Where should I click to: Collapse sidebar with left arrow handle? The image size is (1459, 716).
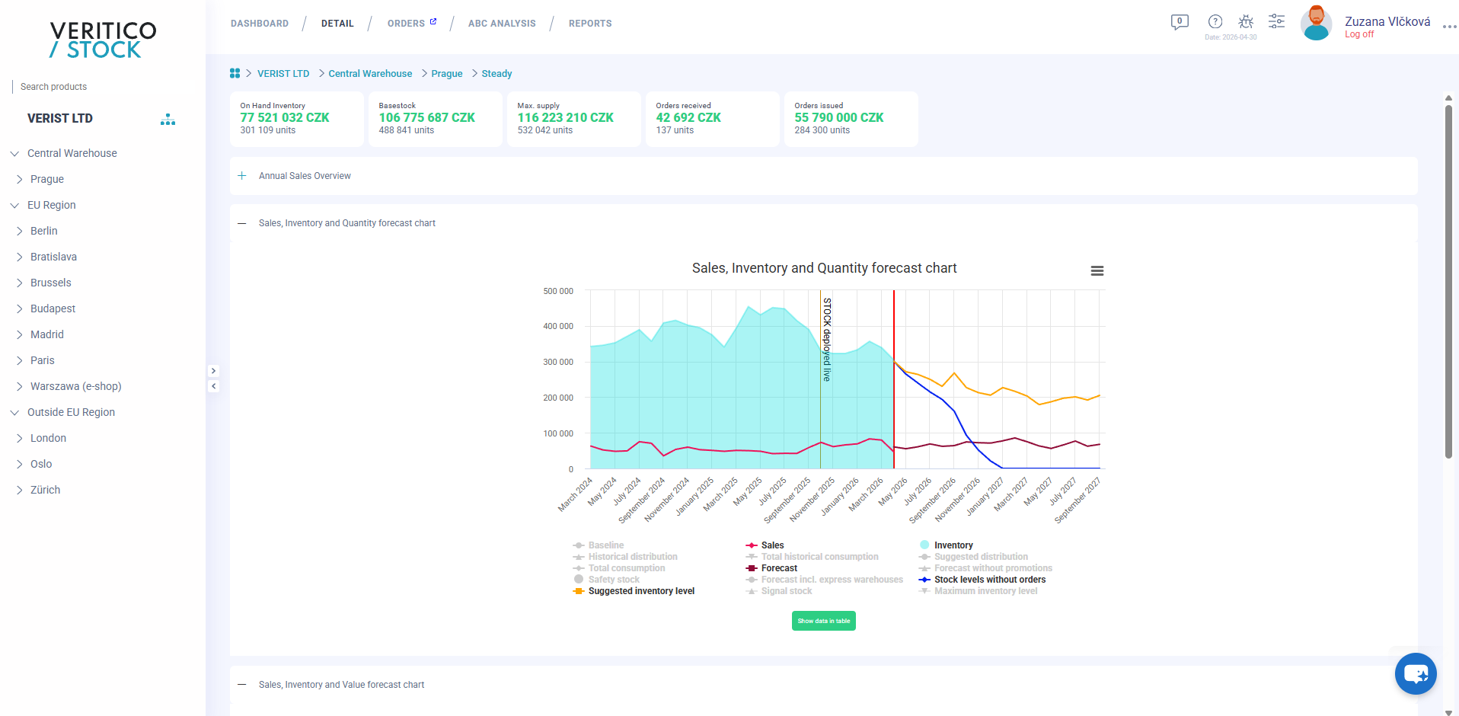point(213,386)
